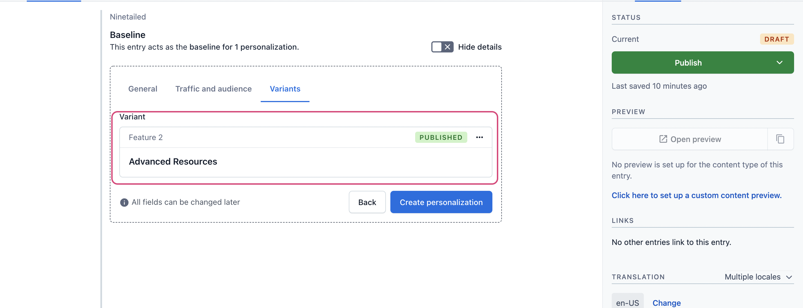The image size is (803, 308).
Task: Select the Variants tab
Action: [x=285, y=89]
